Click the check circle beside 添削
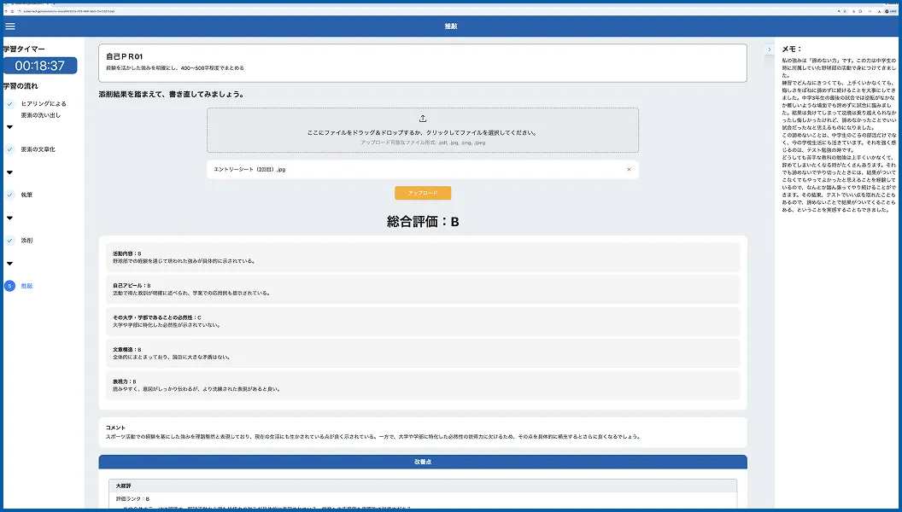The image size is (902, 512). (9, 240)
